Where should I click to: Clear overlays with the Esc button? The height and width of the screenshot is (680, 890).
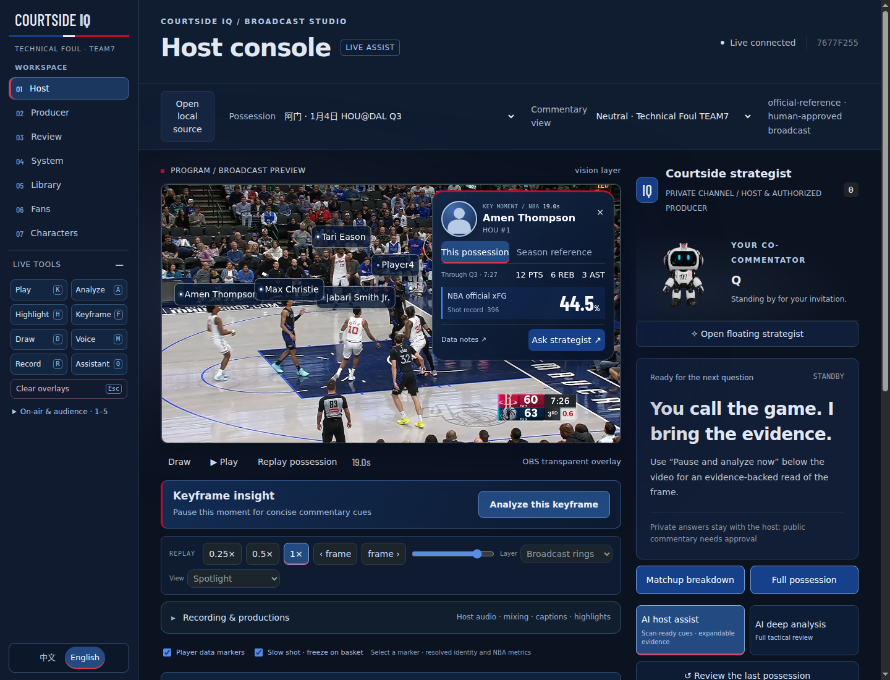click(69, 389)
